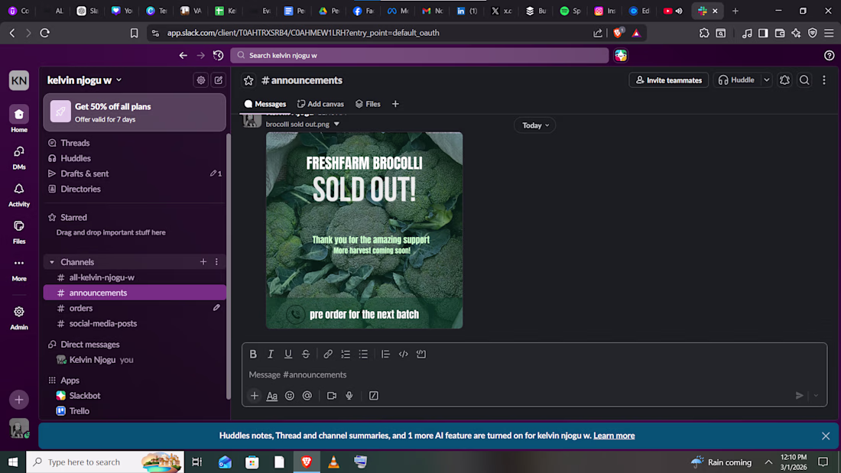Viewport: 841px width, 473px height.
Task: Apply inline code formatting
Action: tap(404, 354)
